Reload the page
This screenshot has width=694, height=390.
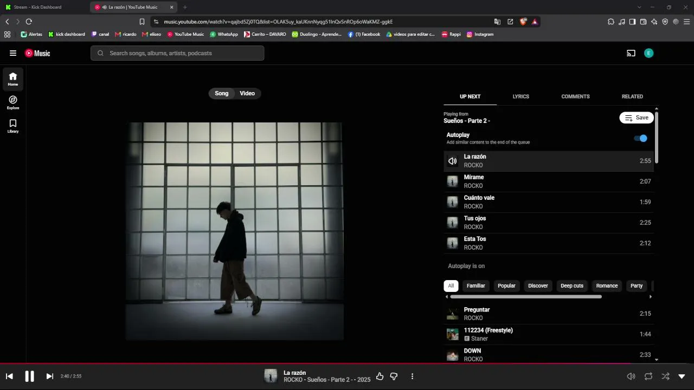pos(29,22)
